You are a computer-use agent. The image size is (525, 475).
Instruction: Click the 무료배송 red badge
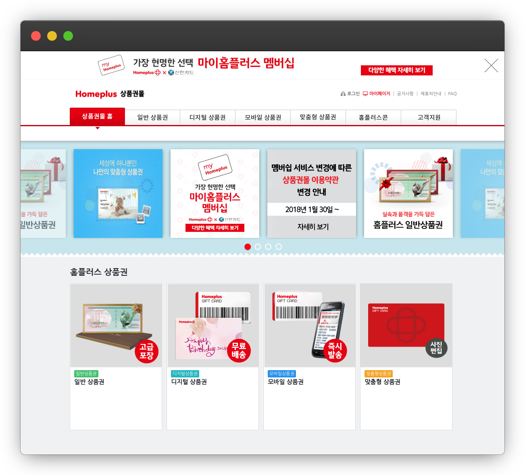239,350
